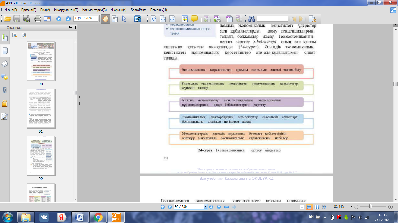Expand the SharePoint toolbar button dropdown

click(144, 19)
